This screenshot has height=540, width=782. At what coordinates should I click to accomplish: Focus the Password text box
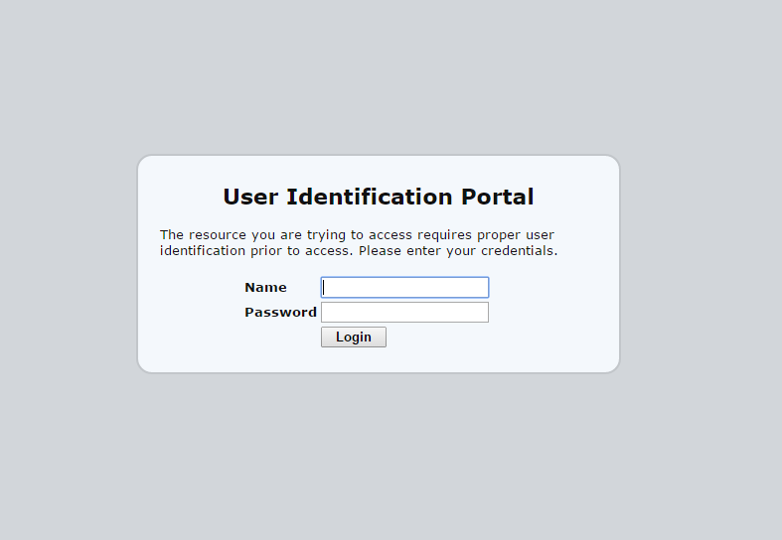pos(404,312)
